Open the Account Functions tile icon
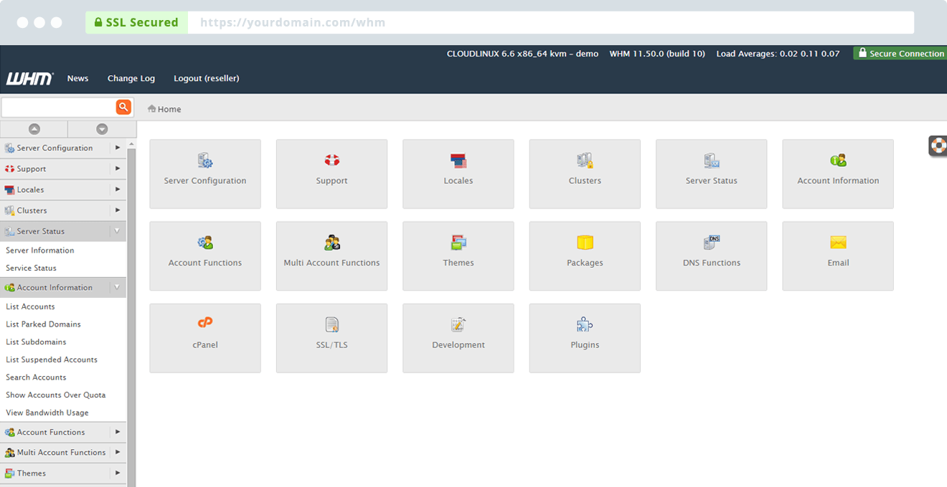The width and height of the screenshot is (947, 487). tap(205, 242)
